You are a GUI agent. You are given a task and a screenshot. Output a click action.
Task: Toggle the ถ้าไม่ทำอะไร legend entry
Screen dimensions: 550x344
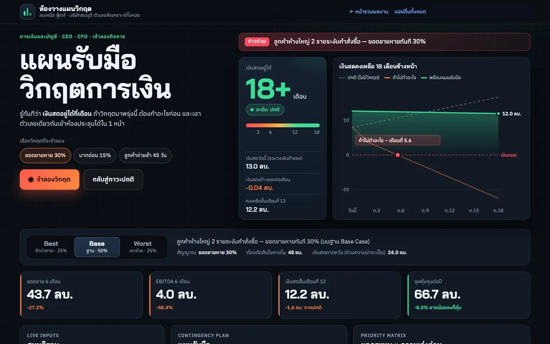click(x=400, y=78)
